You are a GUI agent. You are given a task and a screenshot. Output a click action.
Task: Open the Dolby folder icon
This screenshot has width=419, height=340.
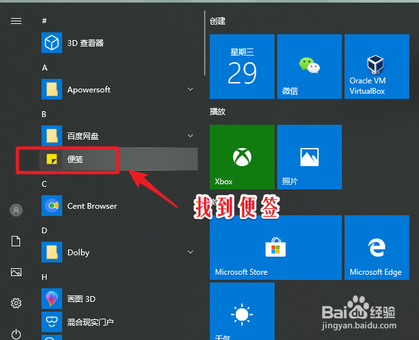pyautogui.click(x=52, y=252)
